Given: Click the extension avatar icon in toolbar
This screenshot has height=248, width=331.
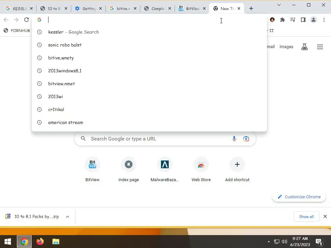Looking at the screenshot, I should coord(272,20).
